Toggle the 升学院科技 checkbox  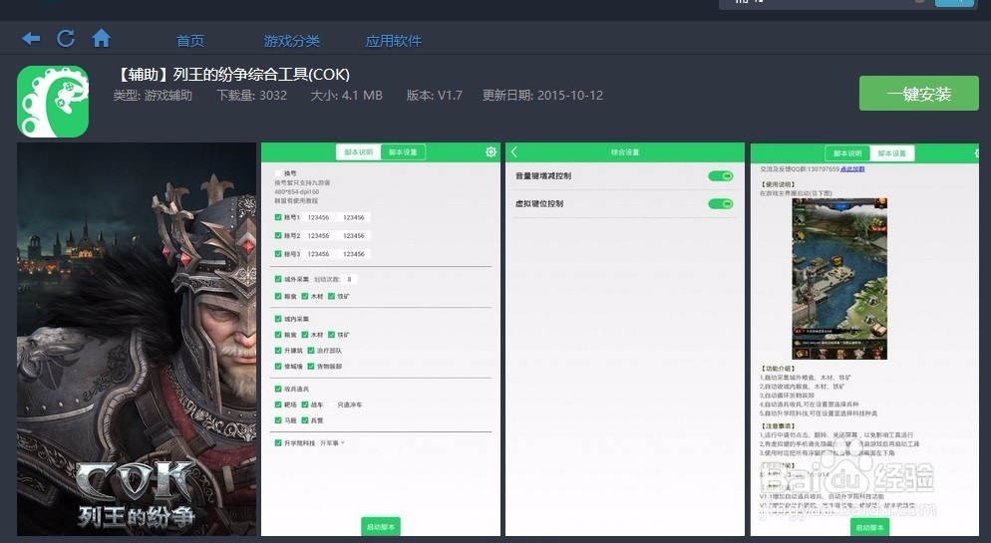278,443
